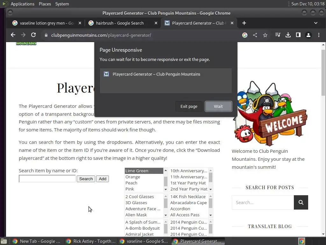The height and width of the screenshot is (245, 326).
Task: Select Abracadabra Cape in neck list
Action: pyautogui.click(x=189, y=203)
